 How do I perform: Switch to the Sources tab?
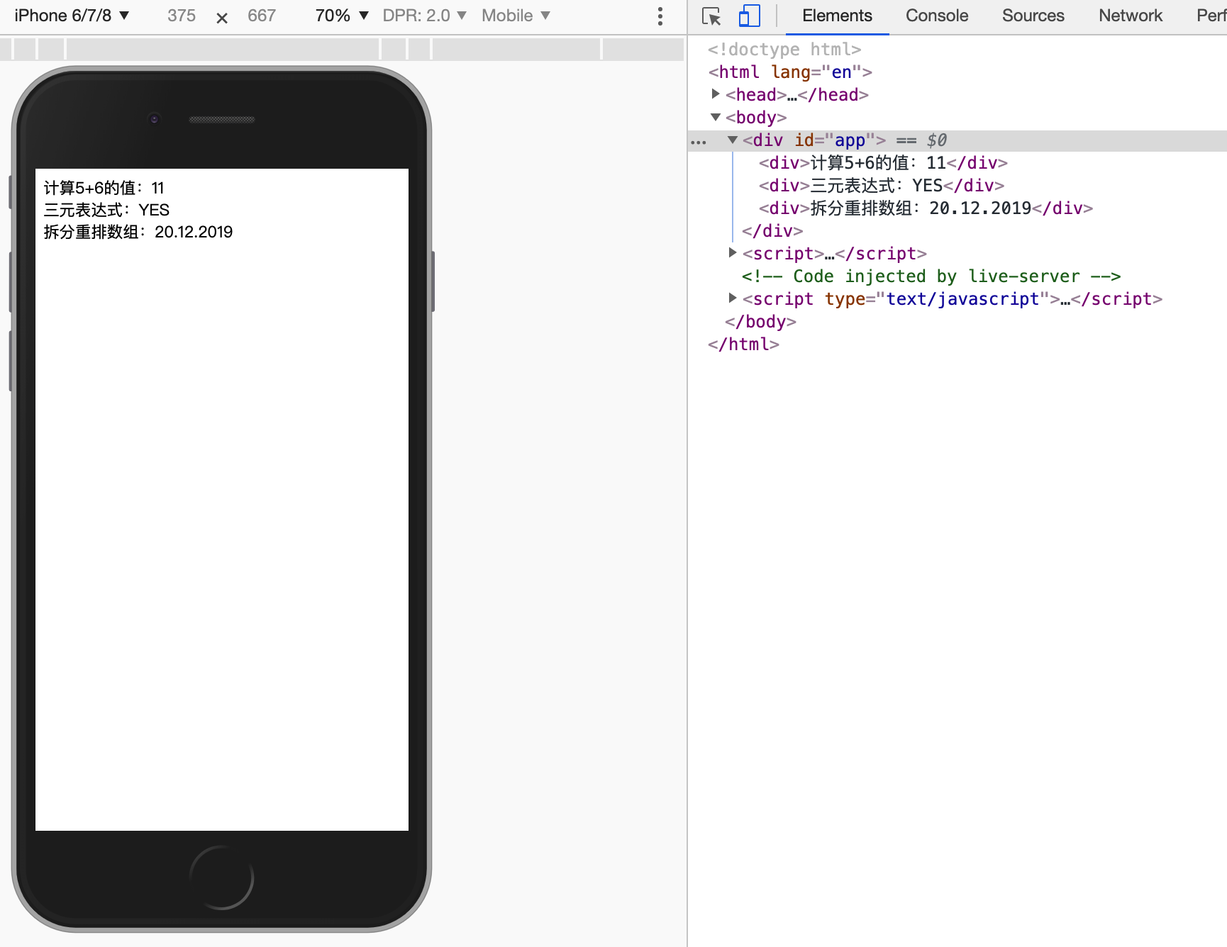pyautogui.click(x=1033, y=16)
